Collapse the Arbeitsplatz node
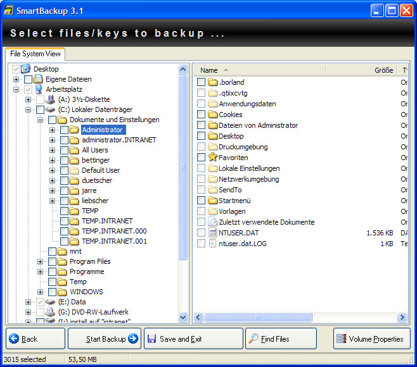Image resolution: width=417 pixels, height=367 pixels. 16,89
